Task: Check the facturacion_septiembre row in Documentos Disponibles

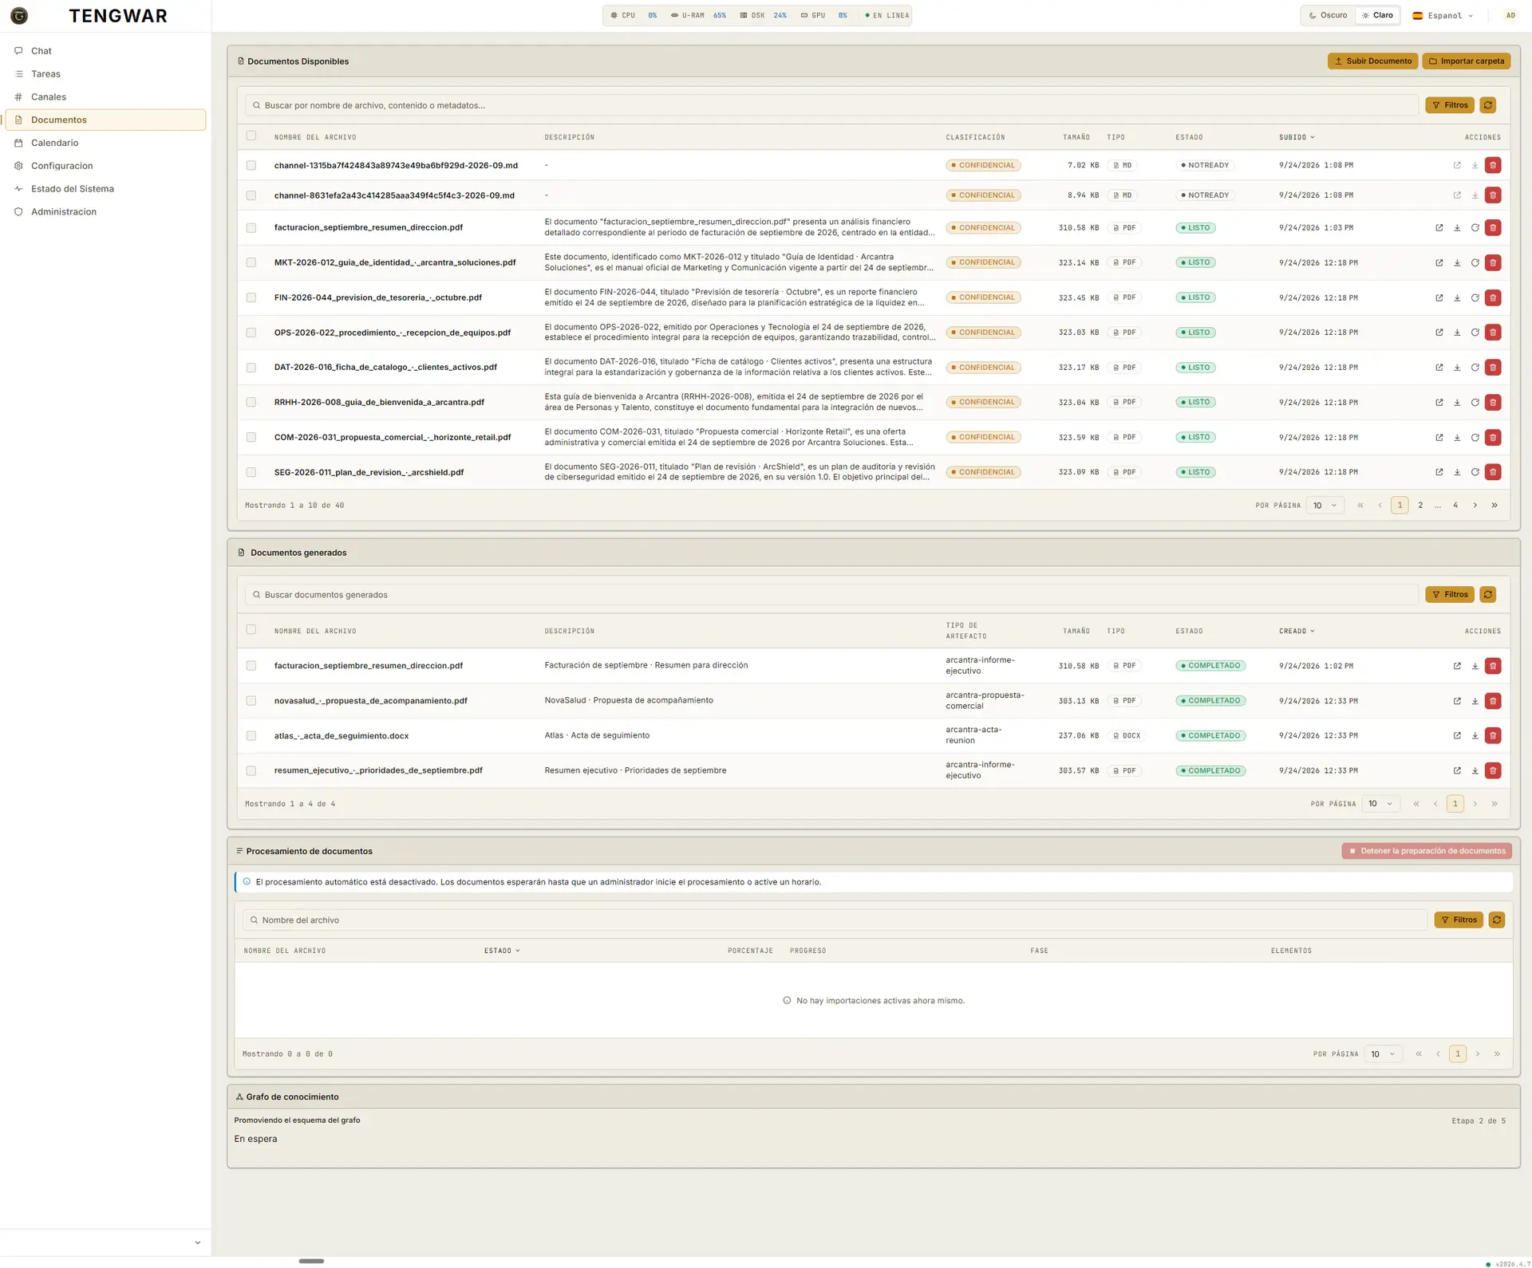Action: pyautogui.click(x=251, y=228)
